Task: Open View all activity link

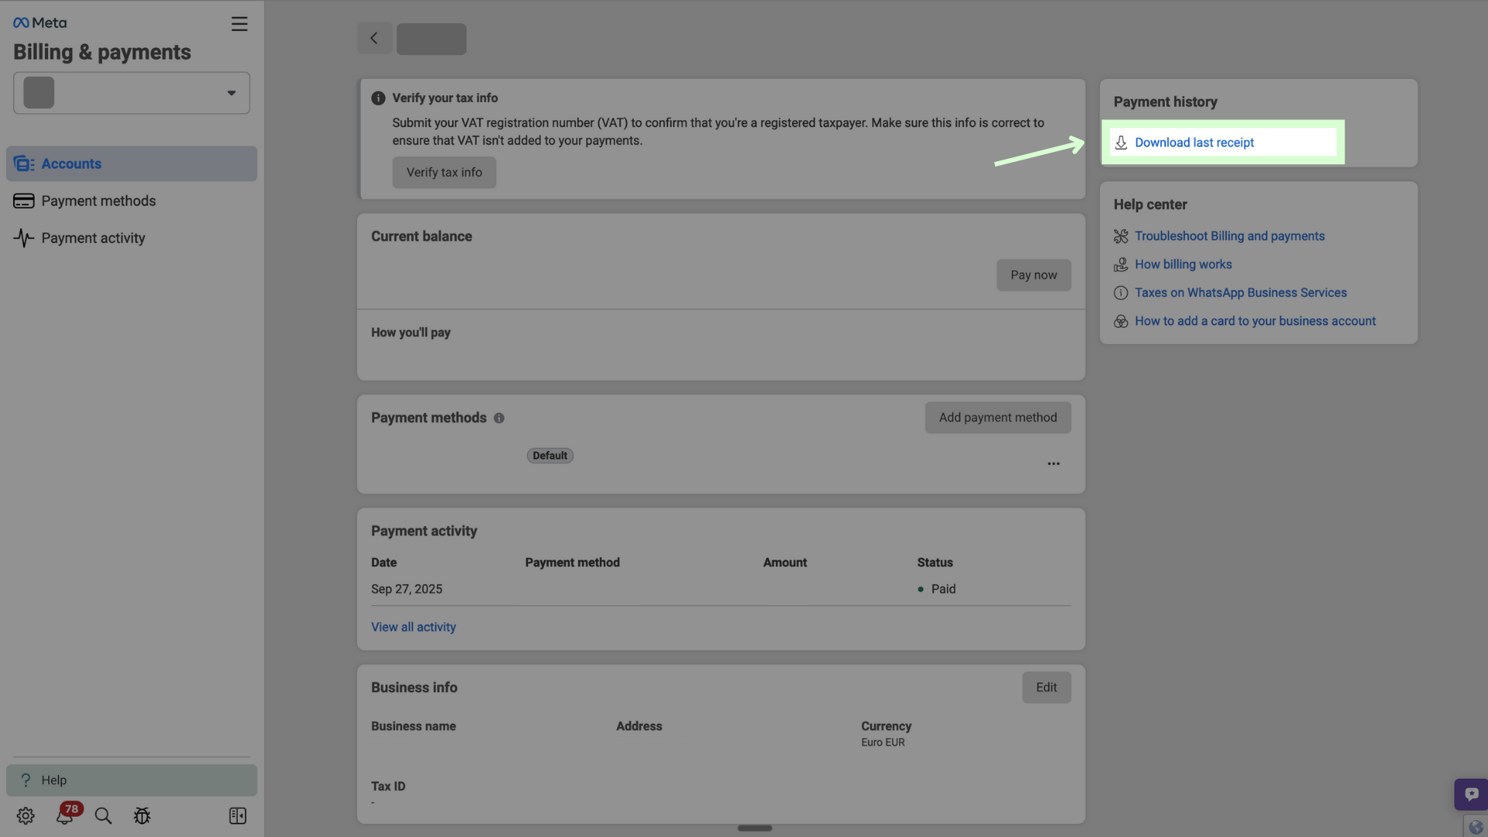Action: click(413, 627)
